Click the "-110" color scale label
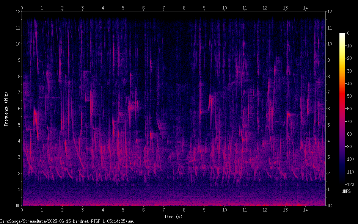Viewport: 358px width, 224px height. click(x=349, y=172)
